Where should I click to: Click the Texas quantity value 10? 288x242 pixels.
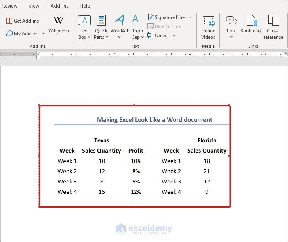(x=102, y=161)
